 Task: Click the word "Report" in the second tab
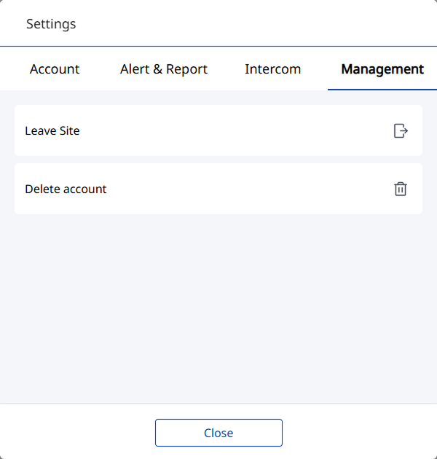point(186,69)
